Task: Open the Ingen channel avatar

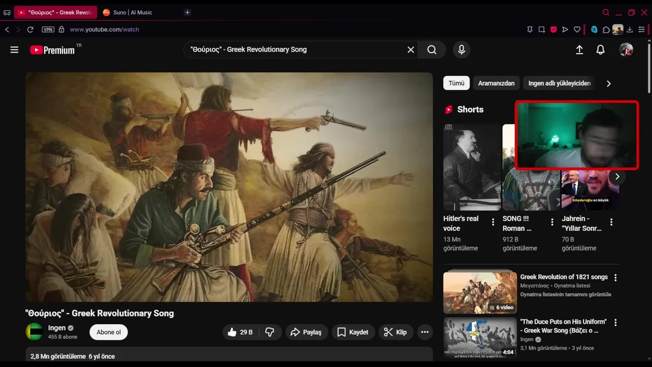Action: tap(34, 332)
